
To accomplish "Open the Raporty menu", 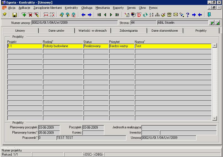I will coord(118,8).
